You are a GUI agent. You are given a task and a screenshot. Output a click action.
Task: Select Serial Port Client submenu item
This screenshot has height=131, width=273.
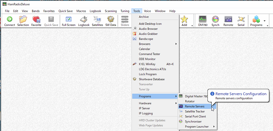(197, 116)
